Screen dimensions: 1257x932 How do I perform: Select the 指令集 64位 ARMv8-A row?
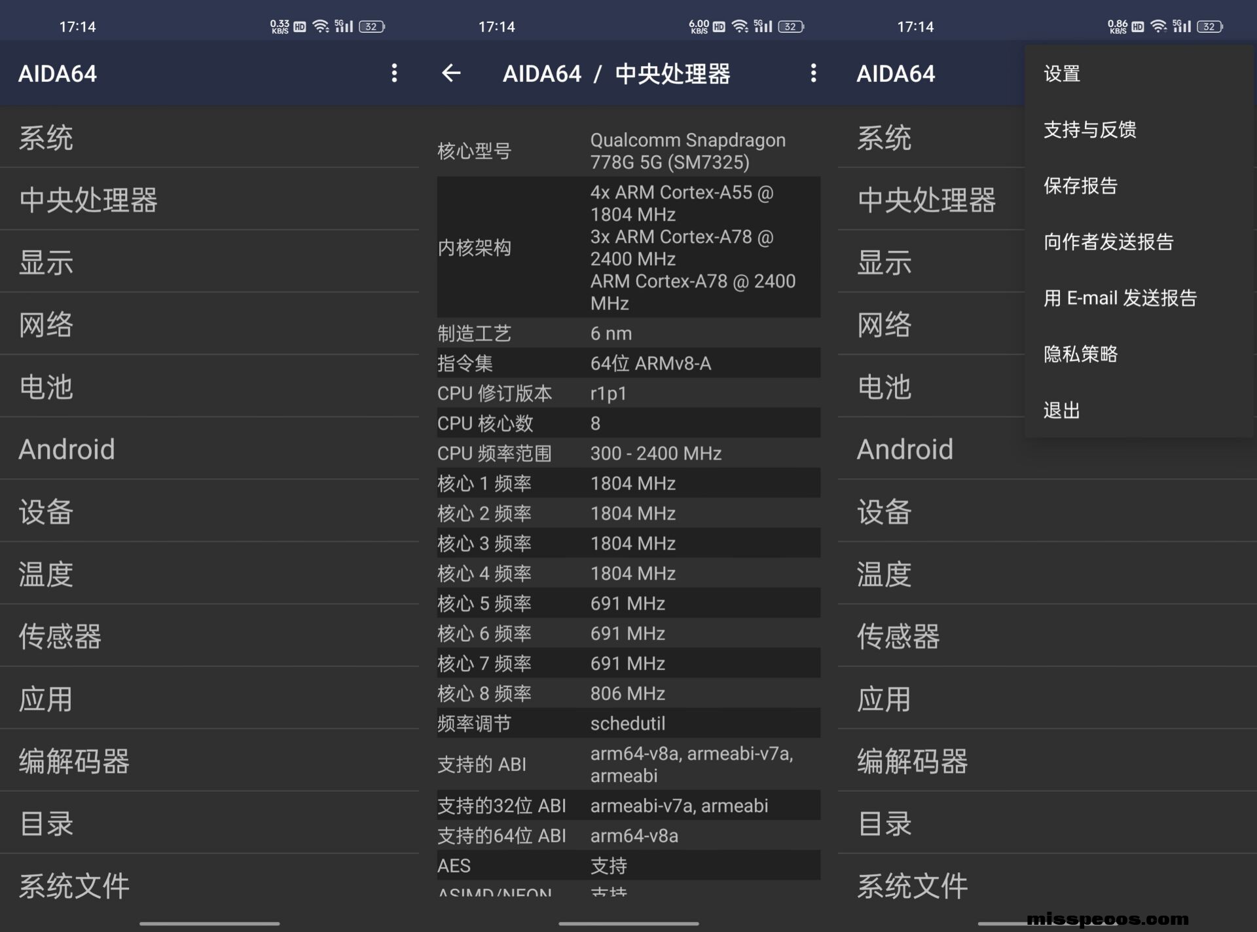click(x=628, y=363)
